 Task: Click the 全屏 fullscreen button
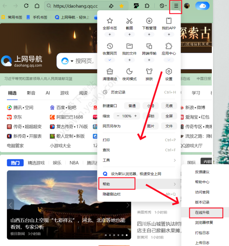(x=169, y=116)
